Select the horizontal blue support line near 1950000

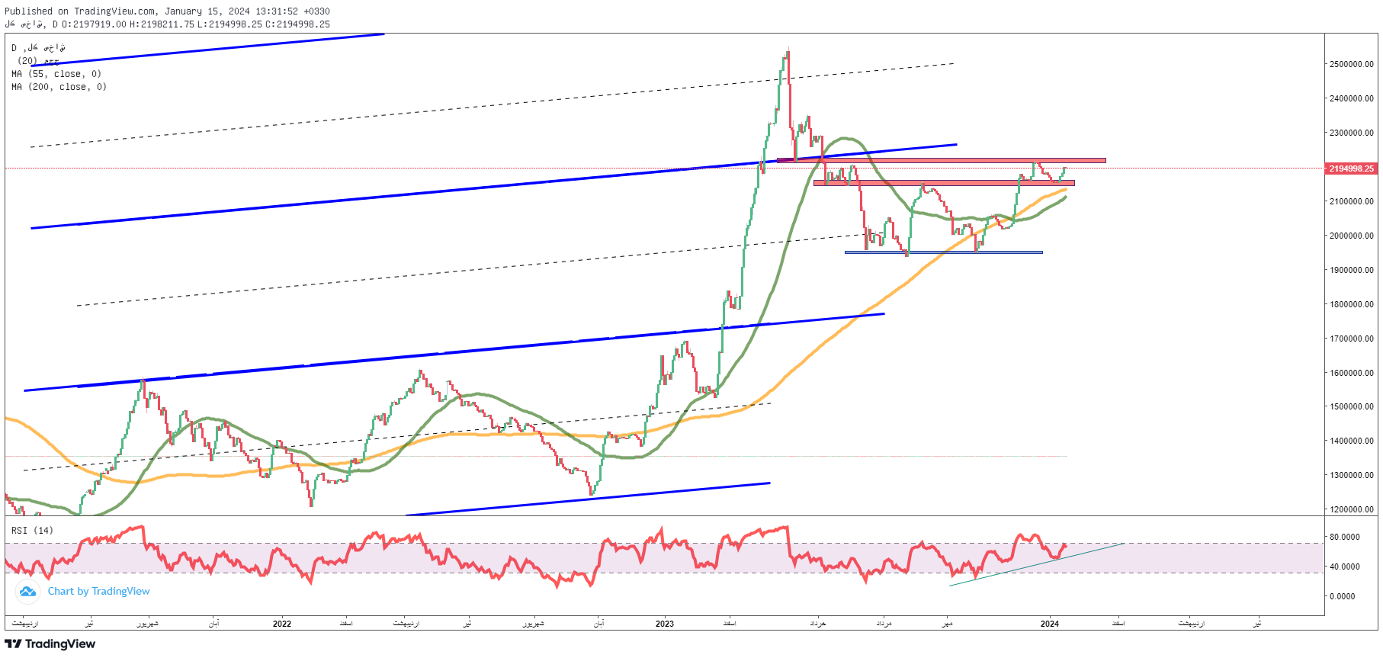tap(944, 252)
